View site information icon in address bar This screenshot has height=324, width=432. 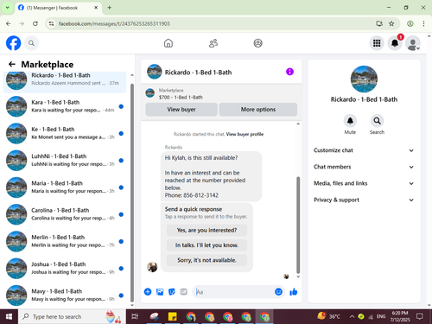coord(51,23)
